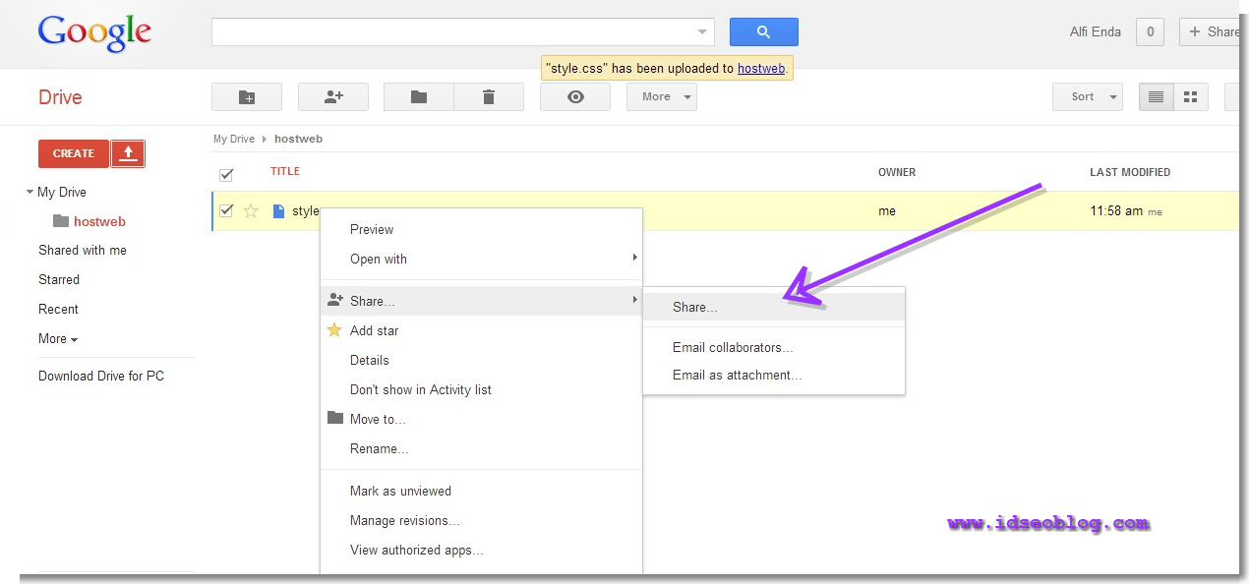Open the notifications counter box showing 0
1249x584 pixels.
pos(1150,31)
